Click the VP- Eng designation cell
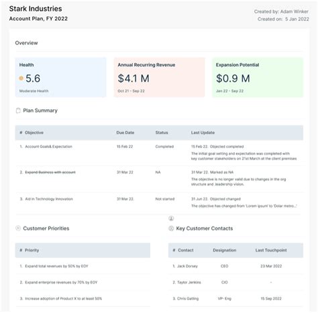The height and width of the screenshot is (313, 318). pyautogui.click(x=225, y=299)
